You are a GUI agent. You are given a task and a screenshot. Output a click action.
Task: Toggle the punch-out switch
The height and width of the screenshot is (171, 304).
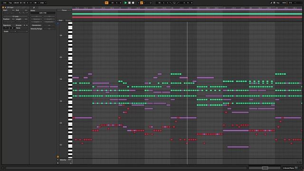[178, 3]
